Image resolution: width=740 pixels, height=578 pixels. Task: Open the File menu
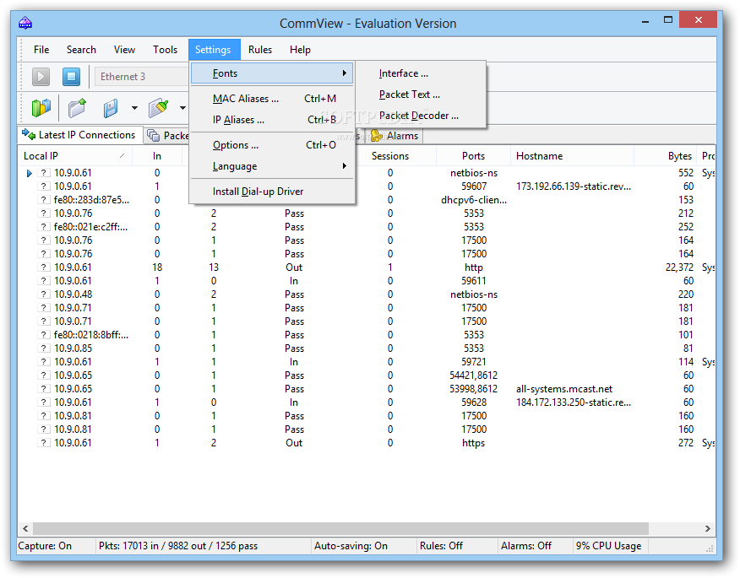tap(41, 50)
